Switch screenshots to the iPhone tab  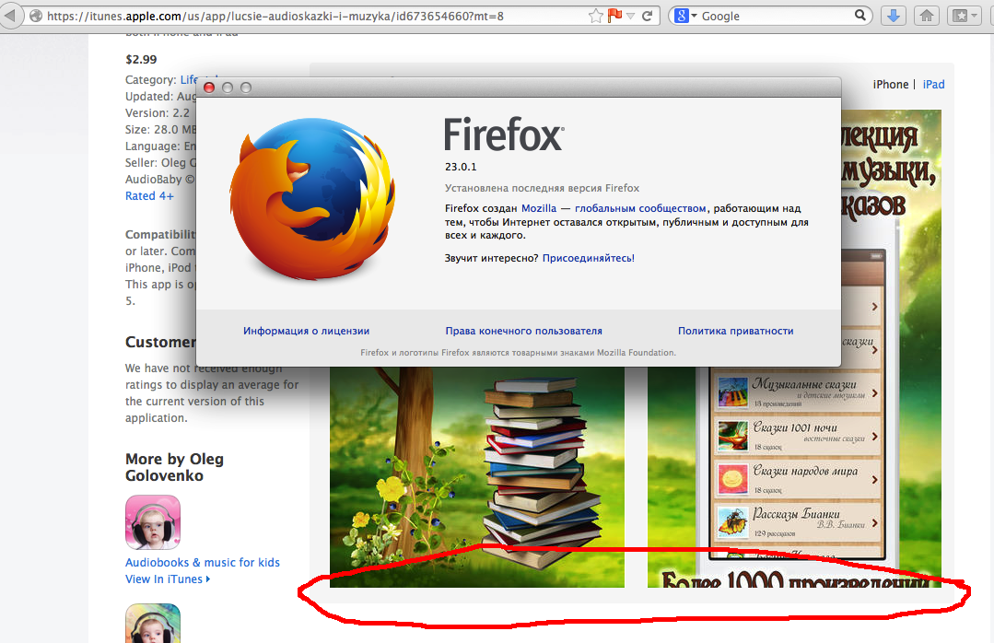coord(891,85)
